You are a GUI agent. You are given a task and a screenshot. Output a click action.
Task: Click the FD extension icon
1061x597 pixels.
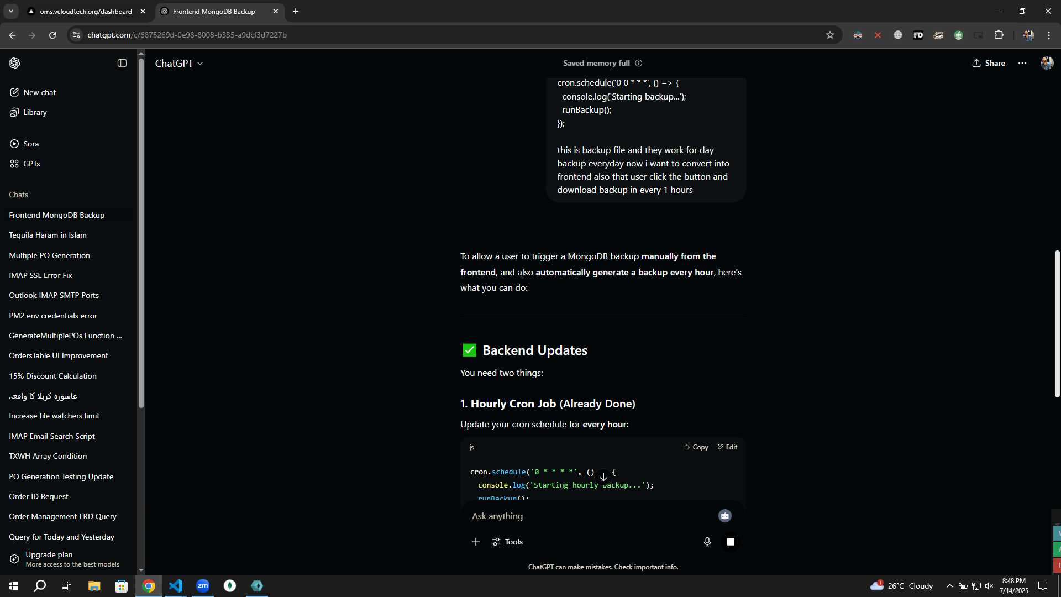click(918, 35)
